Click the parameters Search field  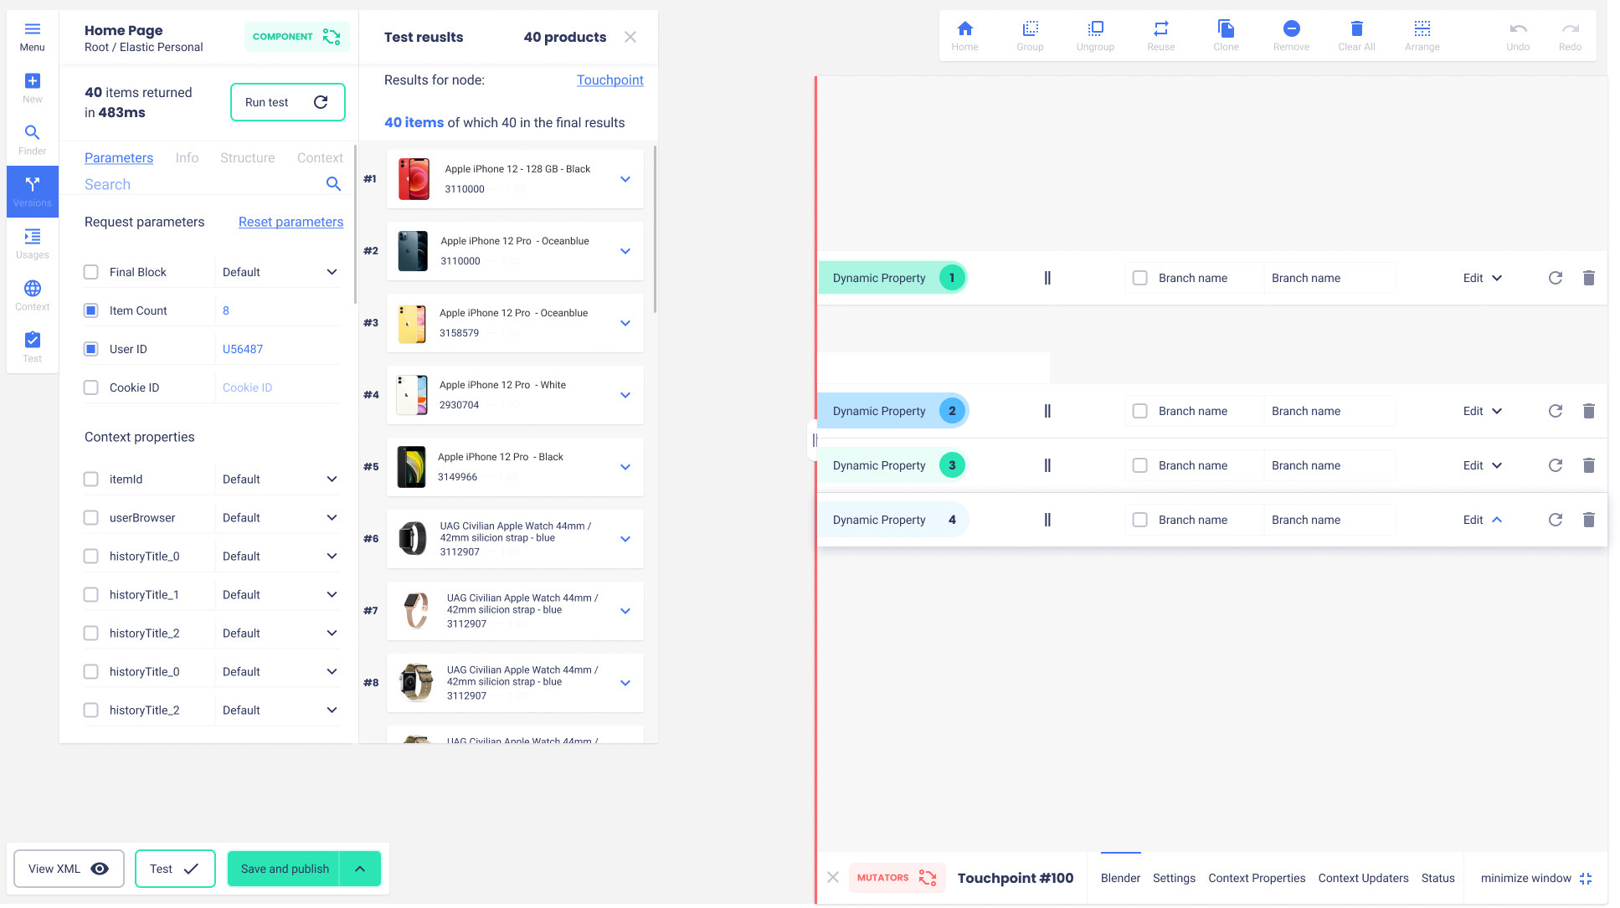coord(201,184)
